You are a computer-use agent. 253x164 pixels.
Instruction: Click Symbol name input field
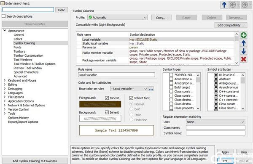pyautogui.click(x=215, y=133)
